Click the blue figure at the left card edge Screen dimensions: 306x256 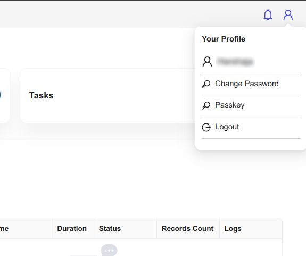tap(1, 95)
